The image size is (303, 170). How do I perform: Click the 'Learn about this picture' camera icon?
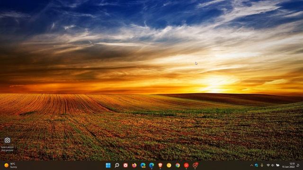click(x=8, y=140)
